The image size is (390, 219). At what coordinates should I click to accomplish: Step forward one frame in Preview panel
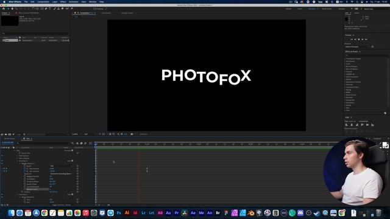tap(363, 39)
